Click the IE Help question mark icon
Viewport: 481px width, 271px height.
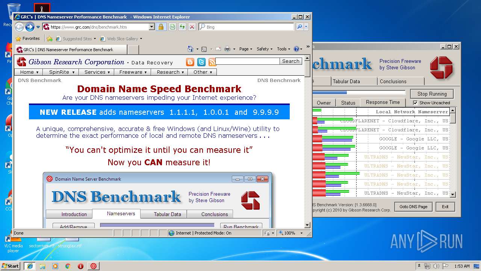pos(296,49)
